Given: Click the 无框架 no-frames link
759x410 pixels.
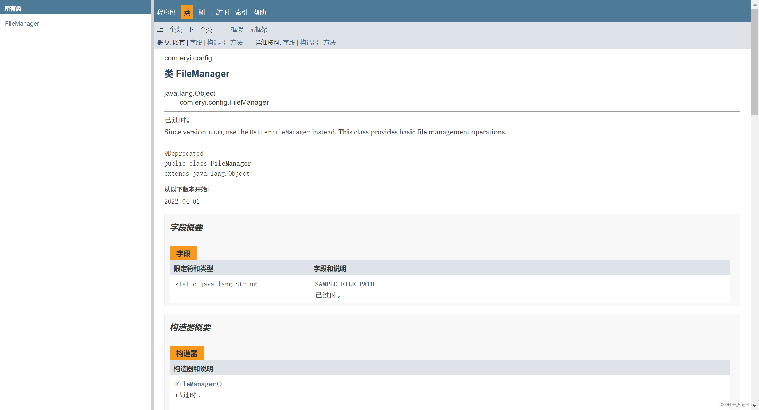Looking at the screenshot, I should [x=258, y=29].
